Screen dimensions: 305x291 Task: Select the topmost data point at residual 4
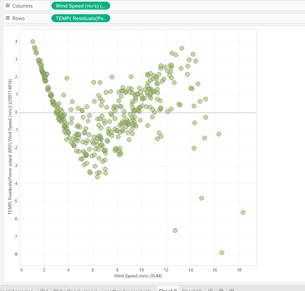click(33, 42)
